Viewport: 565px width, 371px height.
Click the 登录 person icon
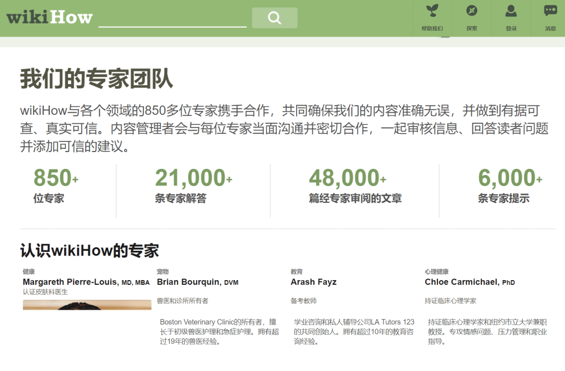(511, 11)
